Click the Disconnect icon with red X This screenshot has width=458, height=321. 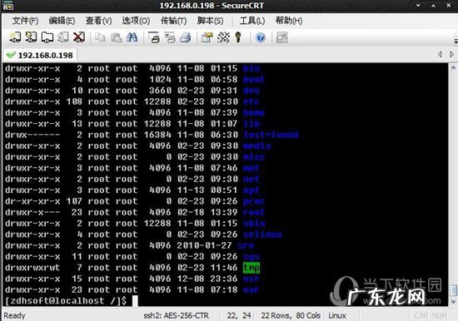(79, 37)
